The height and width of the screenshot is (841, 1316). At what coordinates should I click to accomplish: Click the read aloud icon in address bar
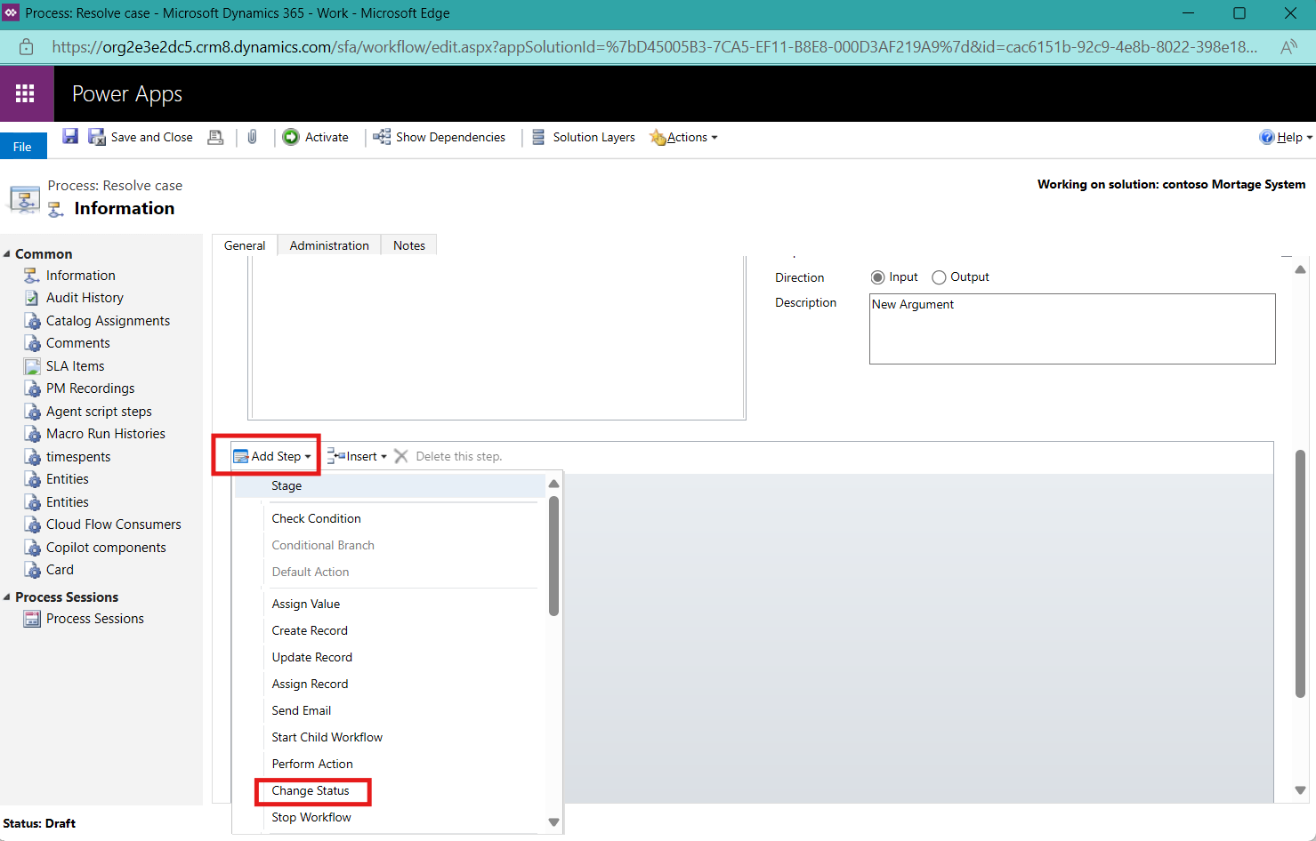[x=1288, y=47]
